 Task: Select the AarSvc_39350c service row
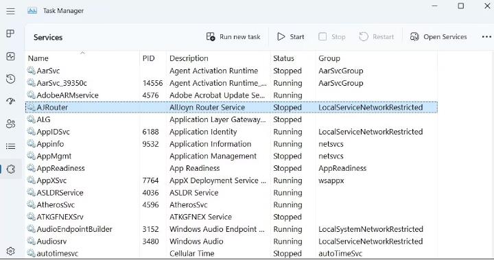pos(231,83)
